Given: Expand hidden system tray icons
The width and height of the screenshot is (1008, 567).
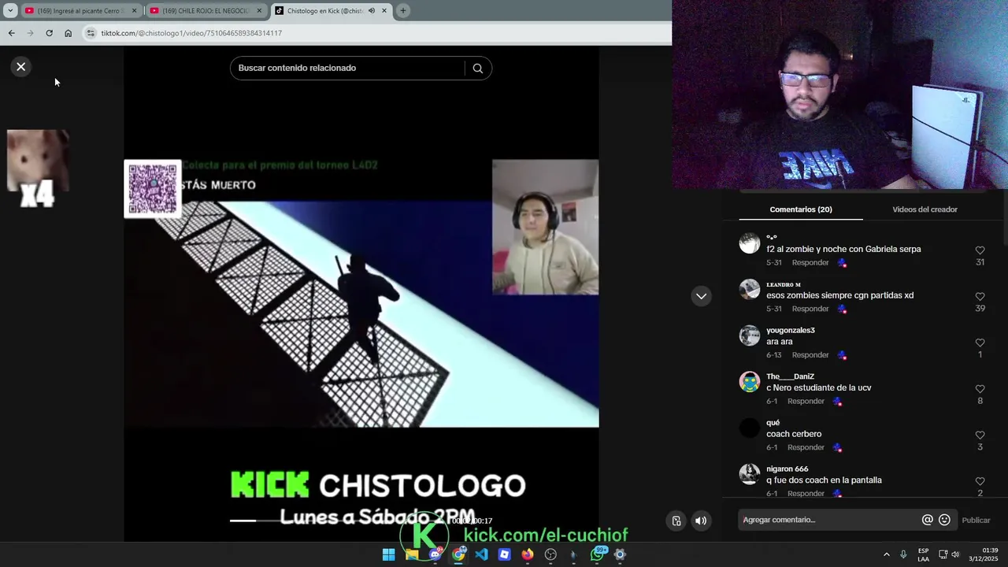Looking at the screenshot, I should (886, 554).
